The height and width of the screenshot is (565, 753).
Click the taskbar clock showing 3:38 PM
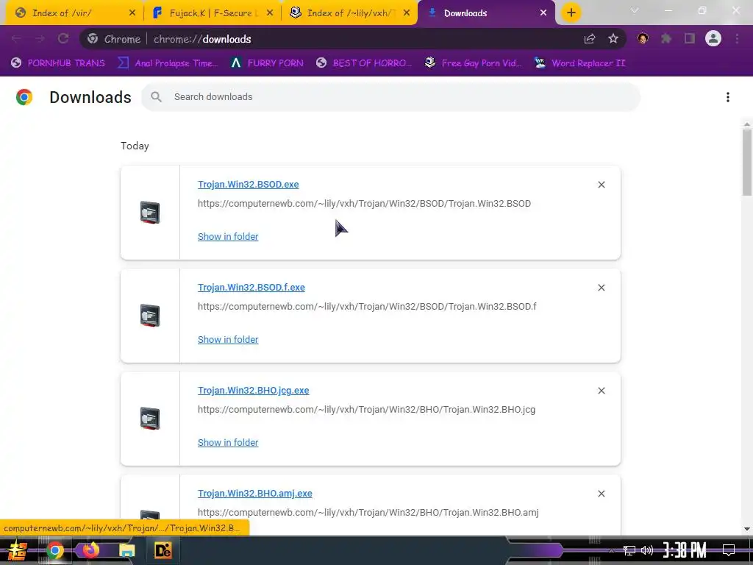coord(685,550)
